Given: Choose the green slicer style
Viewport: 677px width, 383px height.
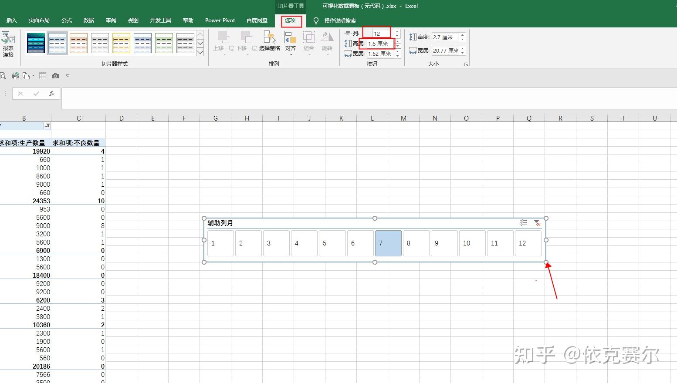Looking at the screenshot, I should [x=164, y=43].
